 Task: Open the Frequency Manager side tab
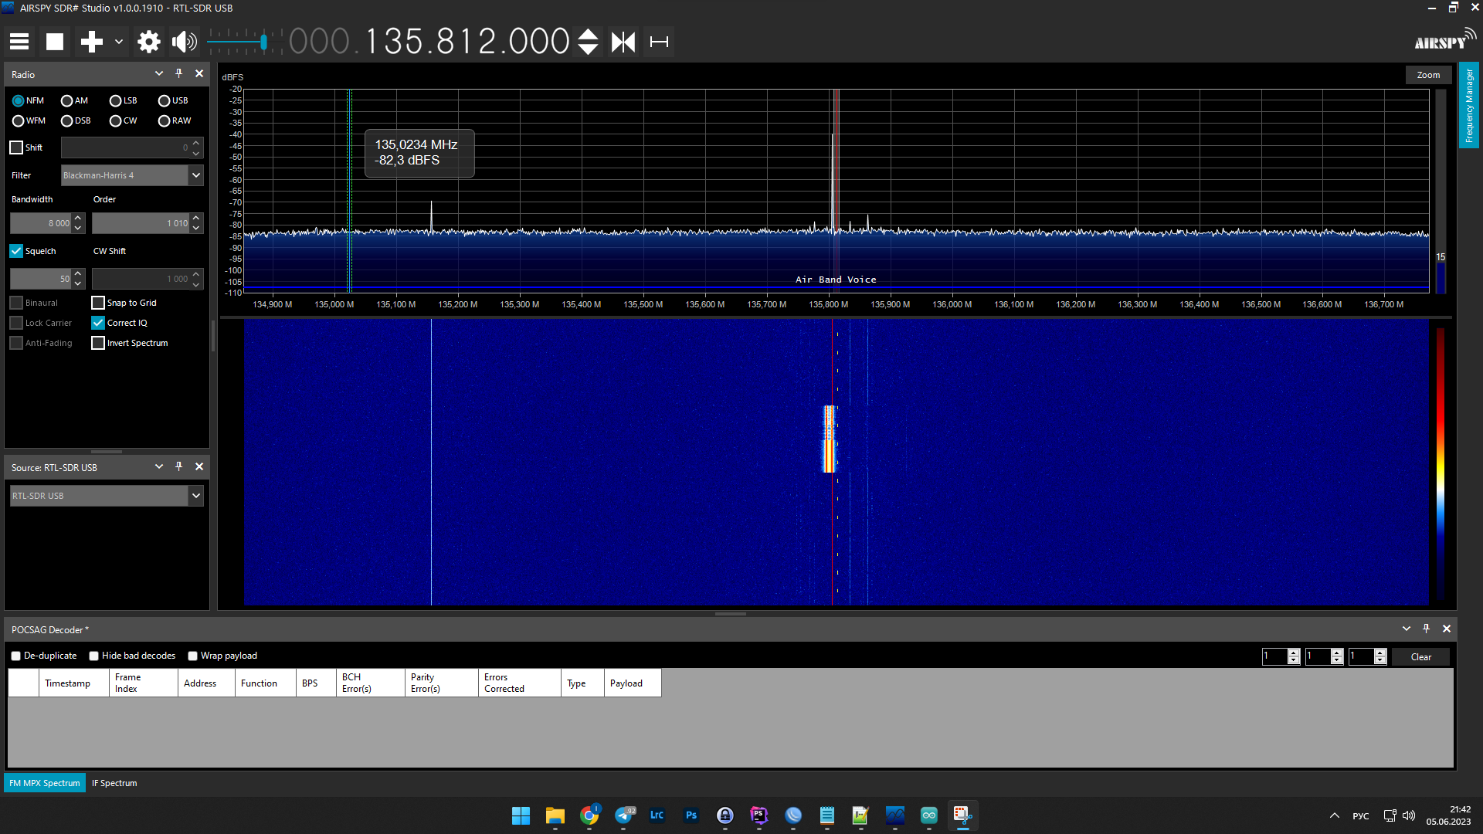(1469, 105)
